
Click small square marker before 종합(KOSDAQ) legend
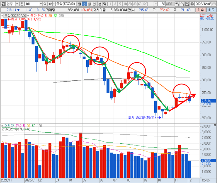pyautogui.click(x=2, y=15)
